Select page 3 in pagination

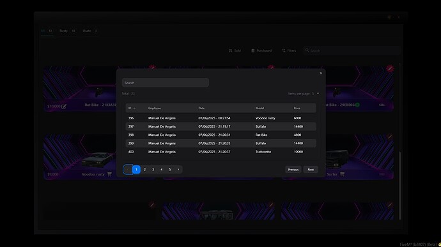[153, 169]
